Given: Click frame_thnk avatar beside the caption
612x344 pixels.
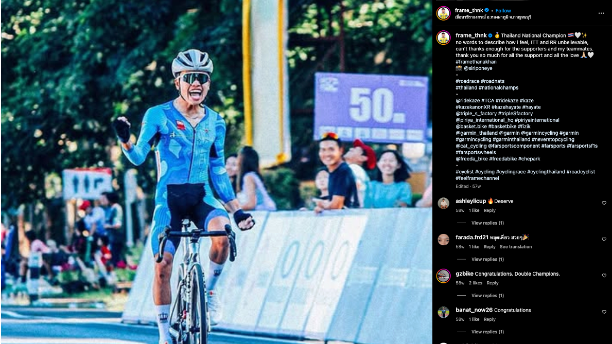Looking at the screenshot, I should 443,38.
